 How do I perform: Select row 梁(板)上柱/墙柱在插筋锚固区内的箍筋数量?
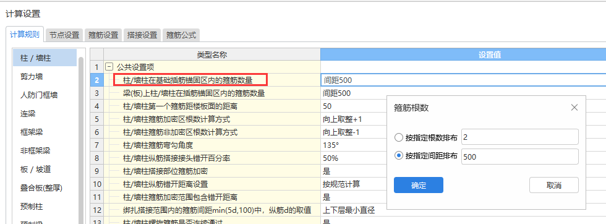coord(211,93)
